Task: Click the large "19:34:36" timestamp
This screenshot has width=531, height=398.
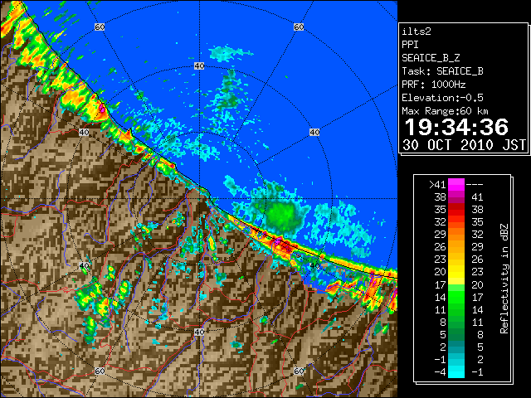Action: coord(456,128)
